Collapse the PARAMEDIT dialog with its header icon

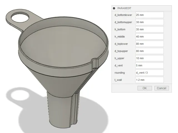pos(114,8)
